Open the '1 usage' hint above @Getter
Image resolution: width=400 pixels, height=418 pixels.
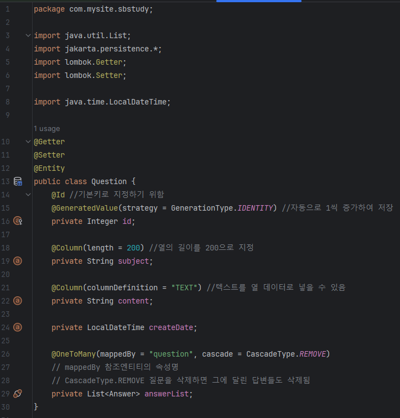tap(46, 129)
